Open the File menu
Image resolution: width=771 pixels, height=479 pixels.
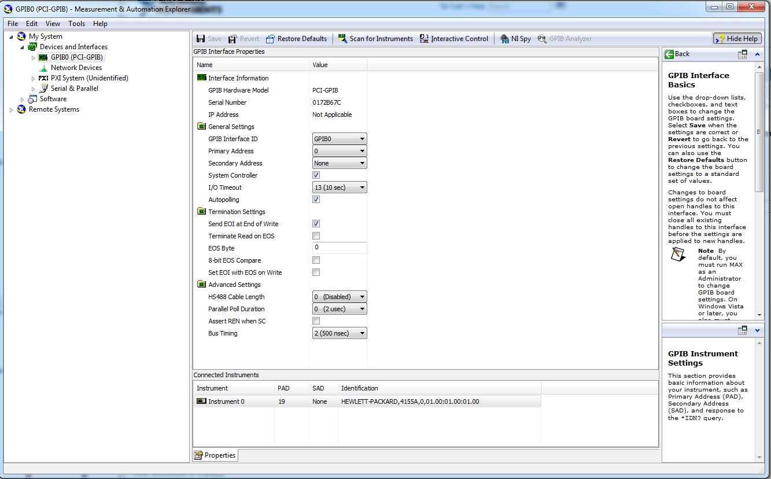tap(13, 24)
